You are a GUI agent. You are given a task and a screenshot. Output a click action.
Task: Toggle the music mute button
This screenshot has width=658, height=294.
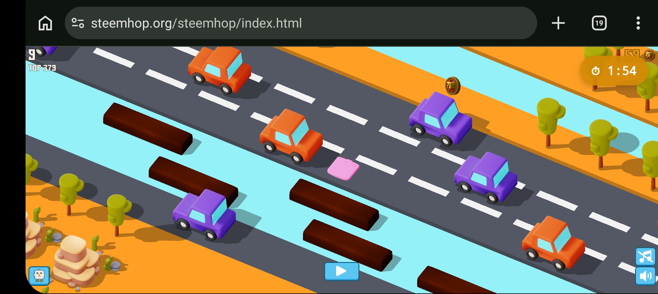pos(645,256)
